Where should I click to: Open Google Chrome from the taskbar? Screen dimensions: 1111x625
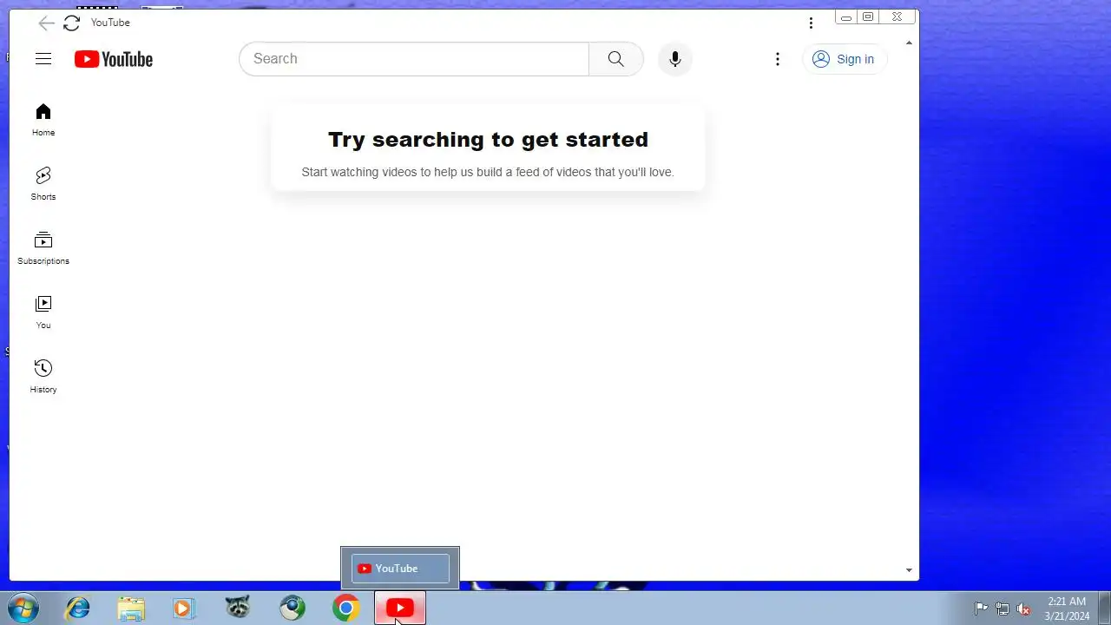345,609
